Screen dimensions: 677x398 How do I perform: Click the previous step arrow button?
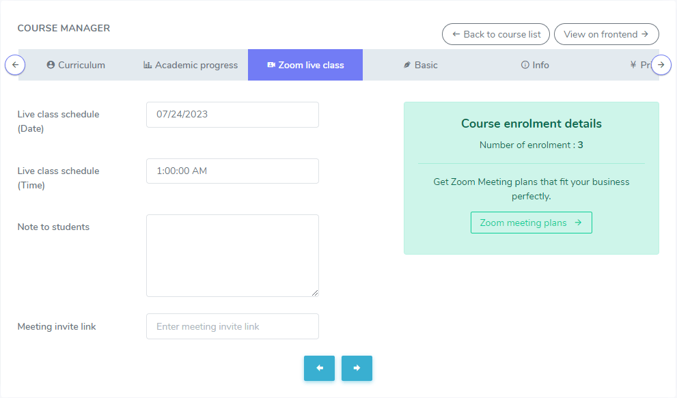319,368
